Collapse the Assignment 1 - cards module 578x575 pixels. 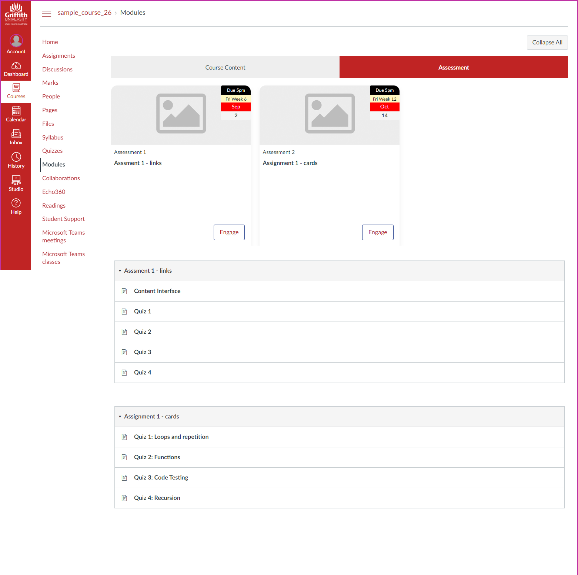(x=120, y=417)
